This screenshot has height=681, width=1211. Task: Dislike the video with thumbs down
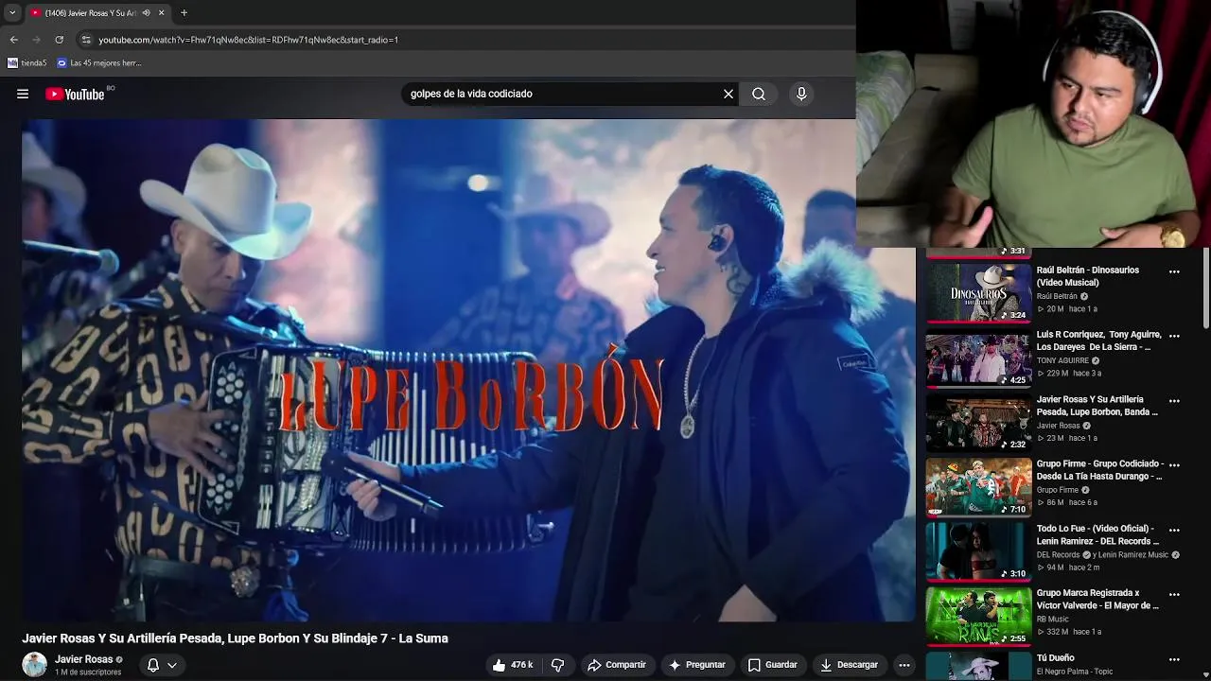557,665
